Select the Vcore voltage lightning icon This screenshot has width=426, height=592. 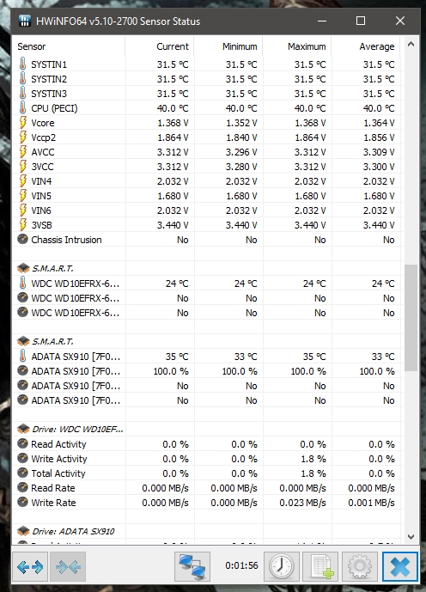click(x=23, y=123)
